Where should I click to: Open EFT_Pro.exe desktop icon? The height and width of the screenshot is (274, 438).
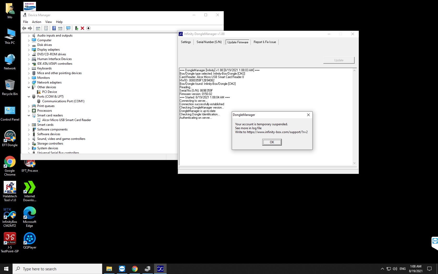tap(30, 166)
